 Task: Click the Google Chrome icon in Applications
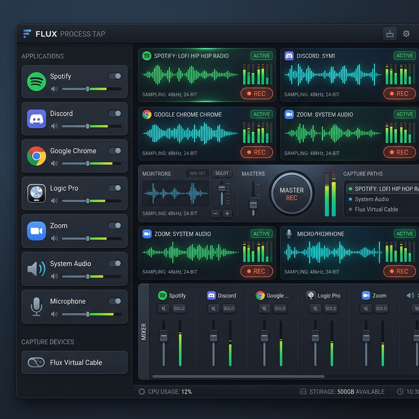pyautogui.click(x=36, y=156)
